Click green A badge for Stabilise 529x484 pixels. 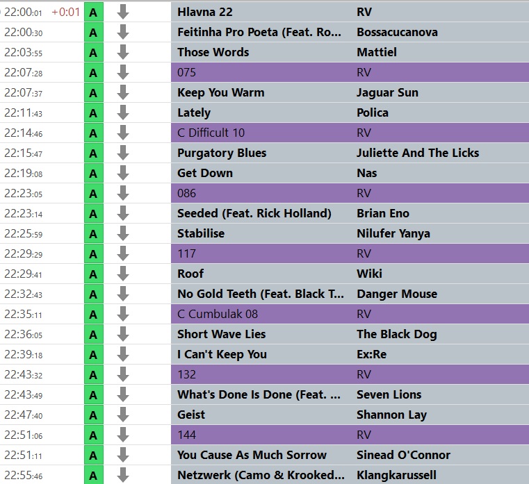93,234
